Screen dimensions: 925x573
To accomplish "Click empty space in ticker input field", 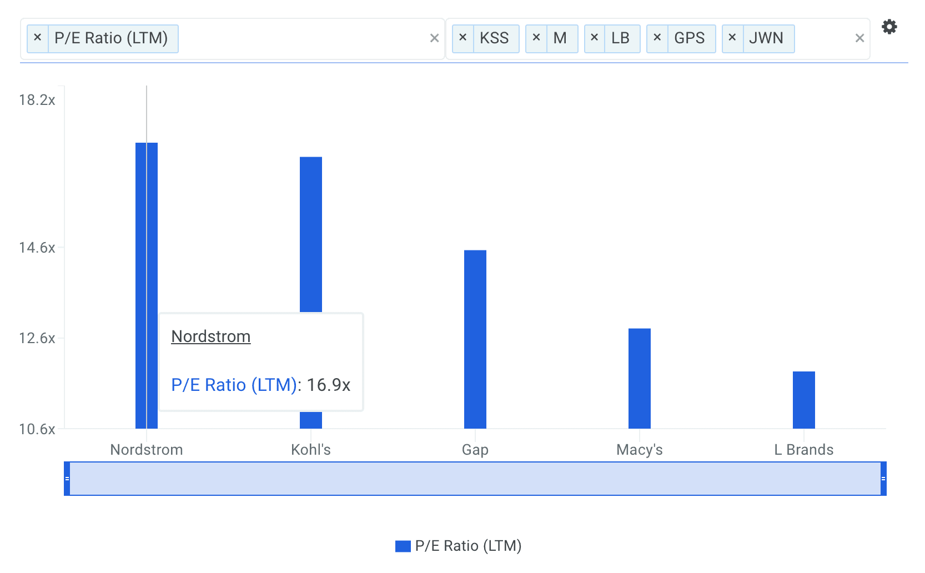I will point(825,38).
